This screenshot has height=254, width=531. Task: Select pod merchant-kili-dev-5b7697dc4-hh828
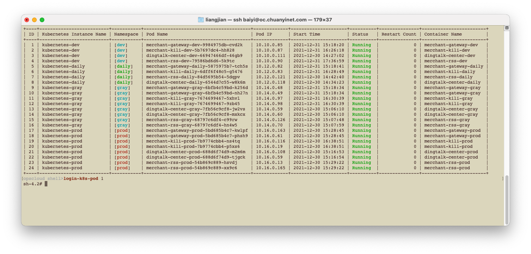coord(190,50)
